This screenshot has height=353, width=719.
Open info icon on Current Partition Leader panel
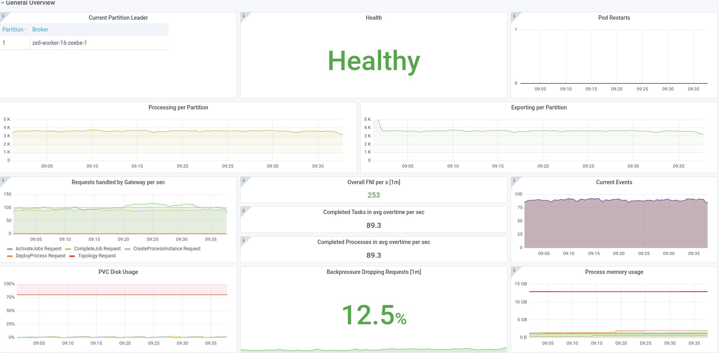pyautogui.click(x=3, y=16)
